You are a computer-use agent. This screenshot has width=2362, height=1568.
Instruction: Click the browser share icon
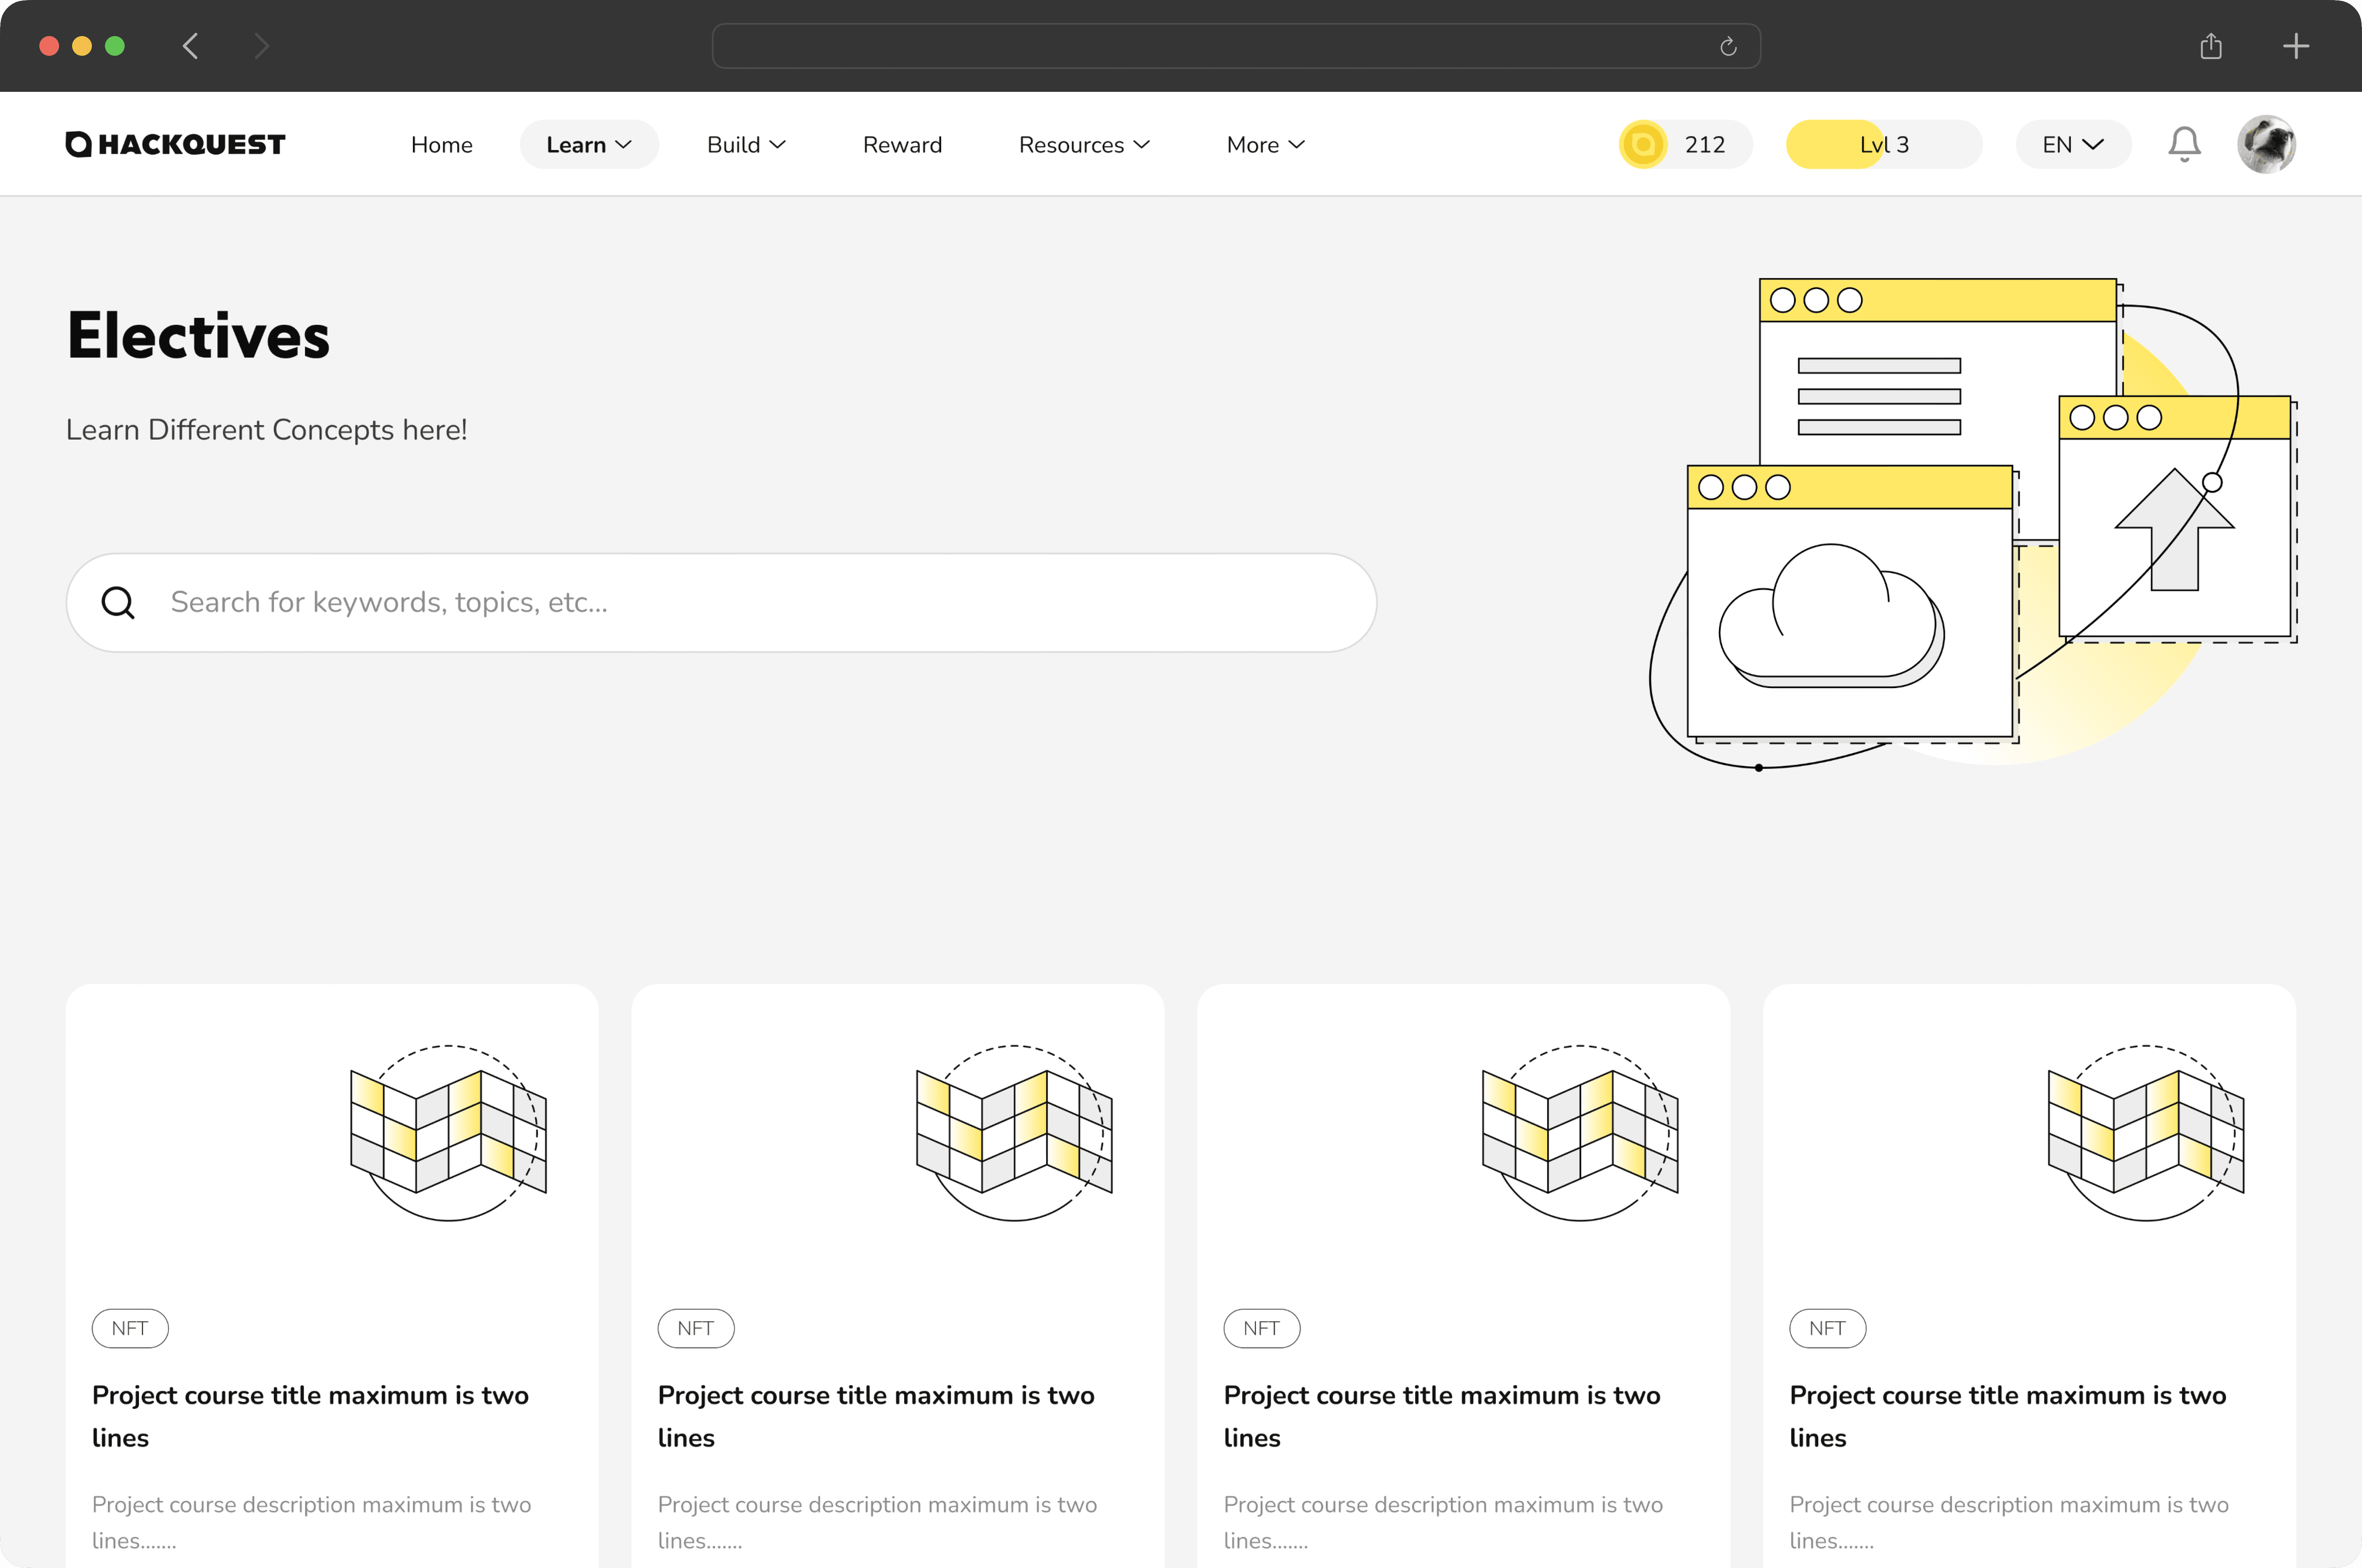pos(2211,46)
